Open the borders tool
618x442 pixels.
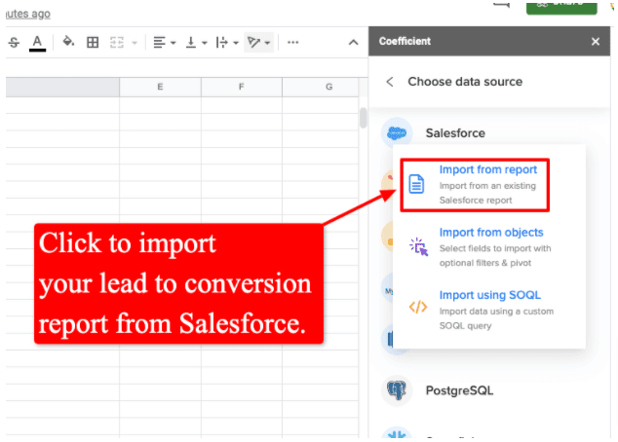point(93,42)
